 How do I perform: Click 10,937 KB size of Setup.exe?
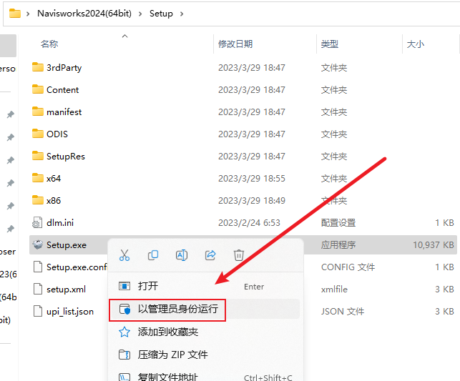coord(434,245)
